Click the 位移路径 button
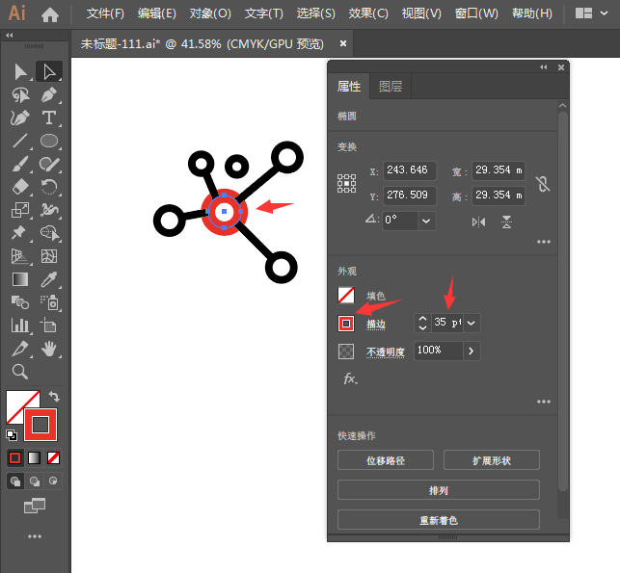The width and height of the screenshot is (620, 573). (x=386, y=460)
